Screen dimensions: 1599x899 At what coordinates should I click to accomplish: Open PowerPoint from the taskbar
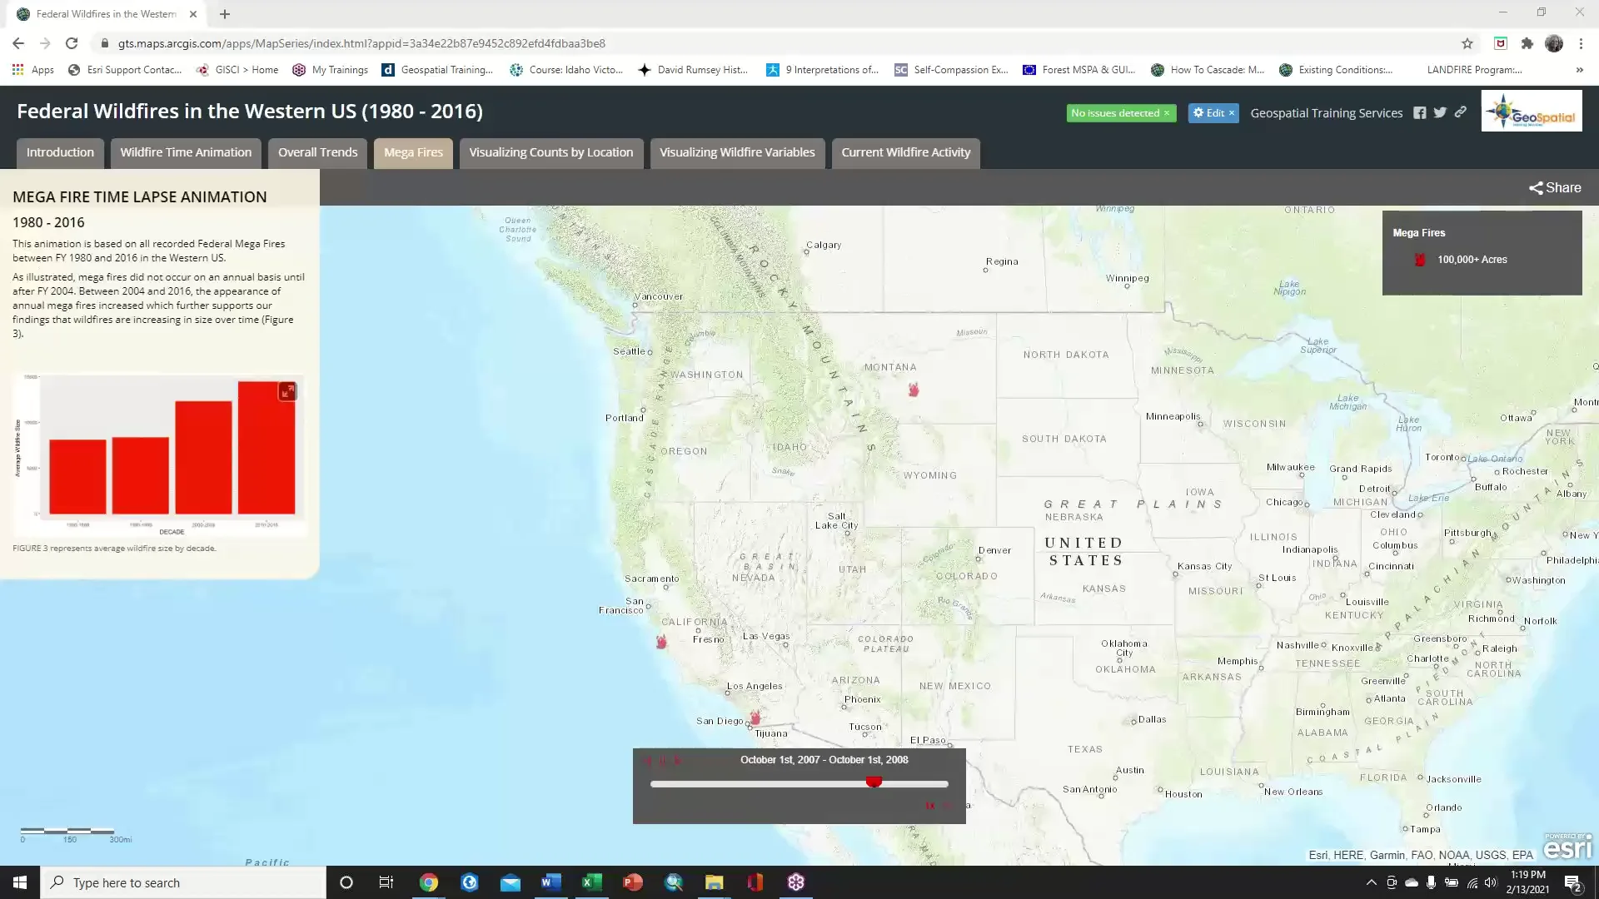632,882
